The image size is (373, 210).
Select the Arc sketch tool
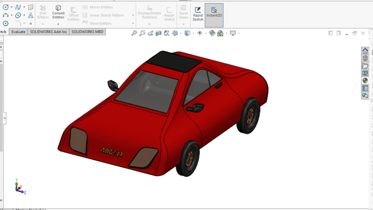[5, 16]
